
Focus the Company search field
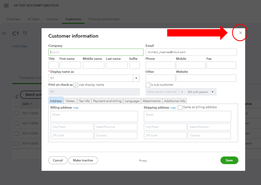click(x=96, y=52)
